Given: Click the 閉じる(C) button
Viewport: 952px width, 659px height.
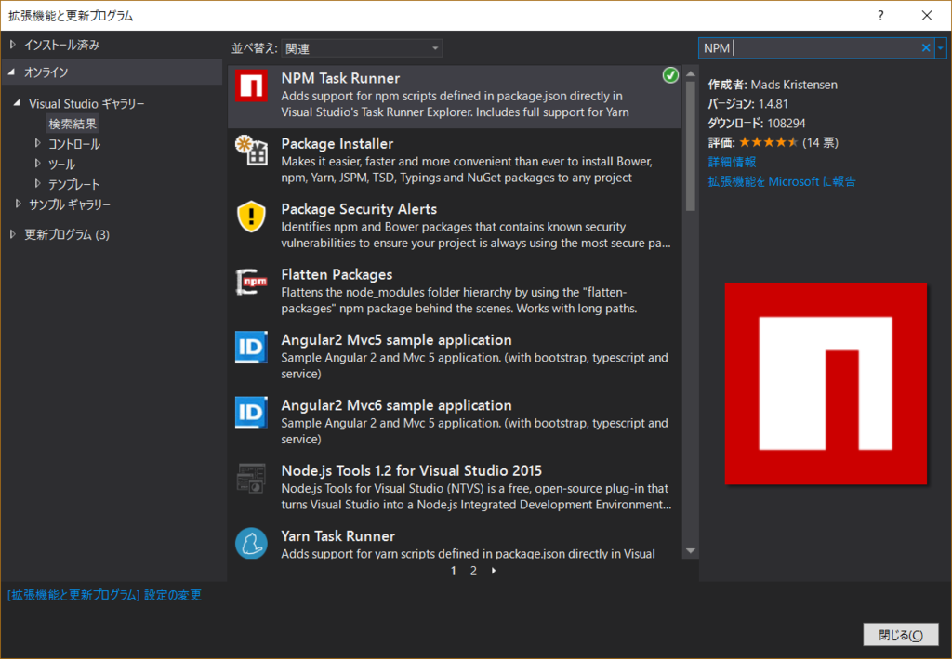Looking at the screenshot, I should [900, 635].
